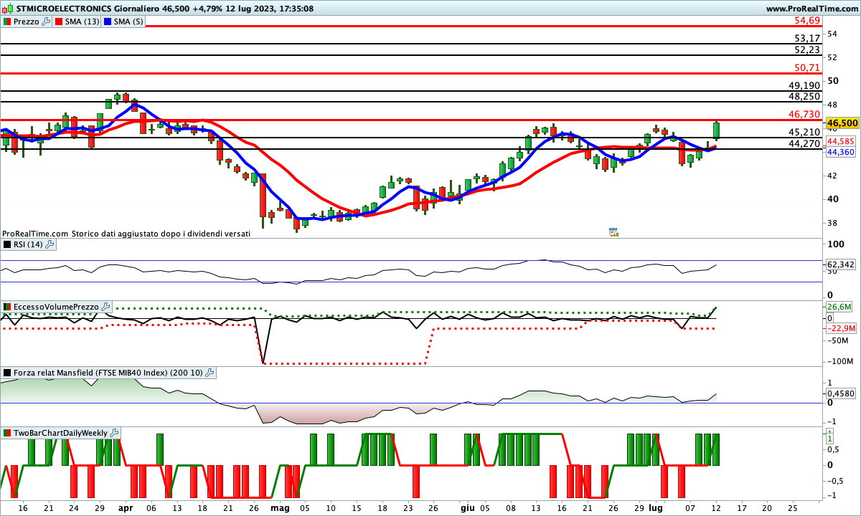Click the 62,342 RSI value tag
Screen dimensions: 861x516
click(x=841, y=264)
